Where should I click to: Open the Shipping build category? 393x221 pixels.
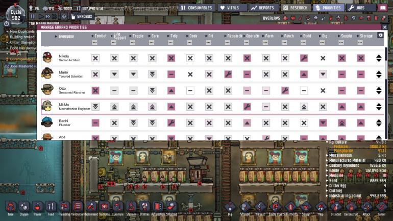pyautogui.click(x=171, y=208)
